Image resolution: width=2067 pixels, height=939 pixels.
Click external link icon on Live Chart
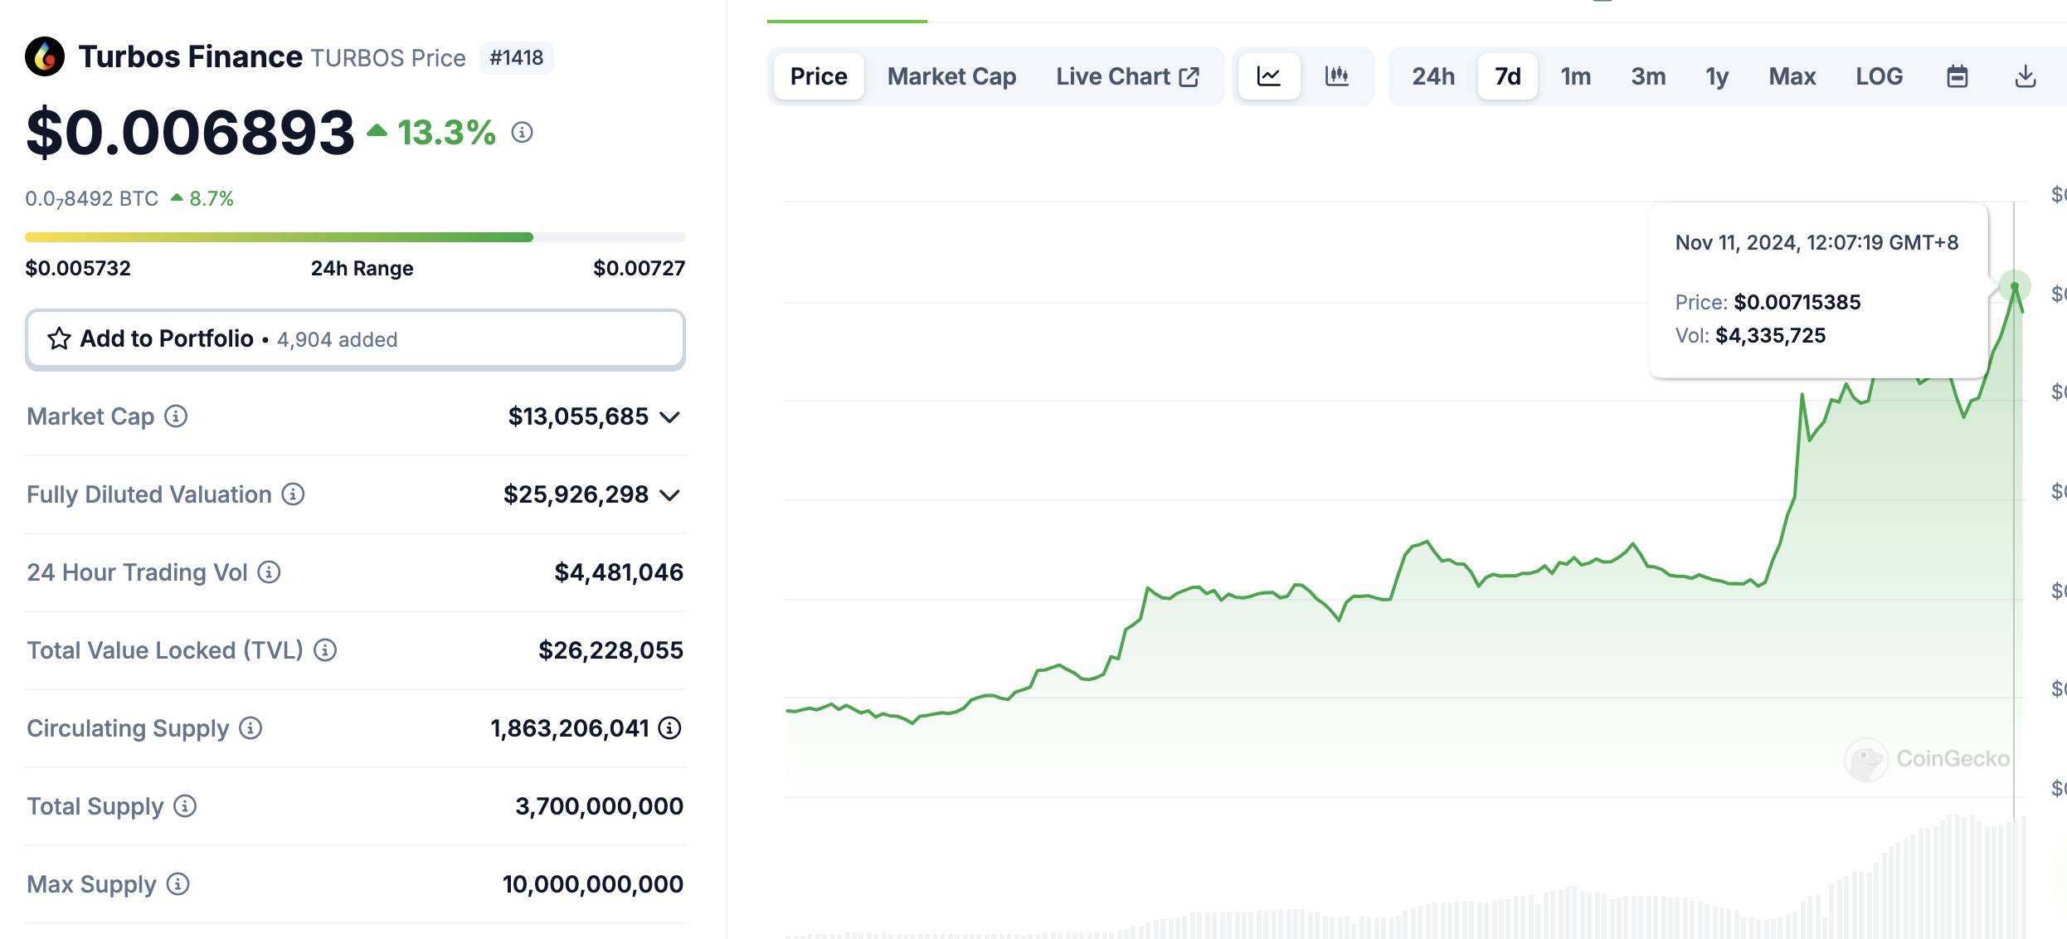coord(1189,77)
